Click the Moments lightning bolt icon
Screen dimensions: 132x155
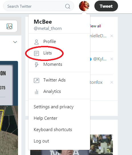pos(36,65)
